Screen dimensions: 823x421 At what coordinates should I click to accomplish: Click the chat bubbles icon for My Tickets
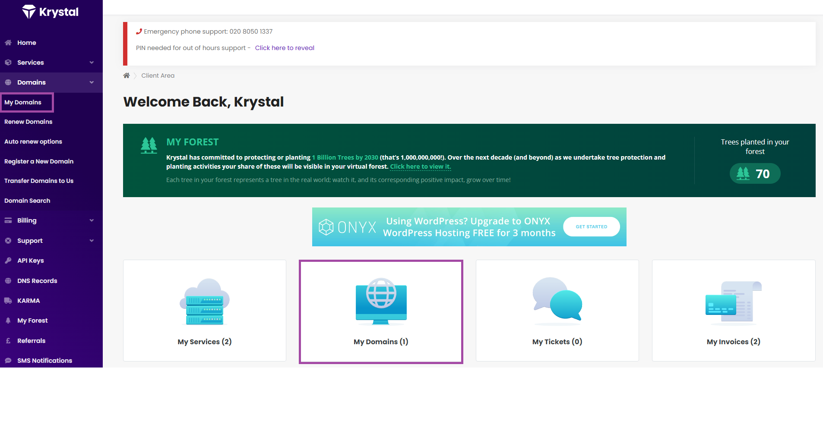coord(557,302)
